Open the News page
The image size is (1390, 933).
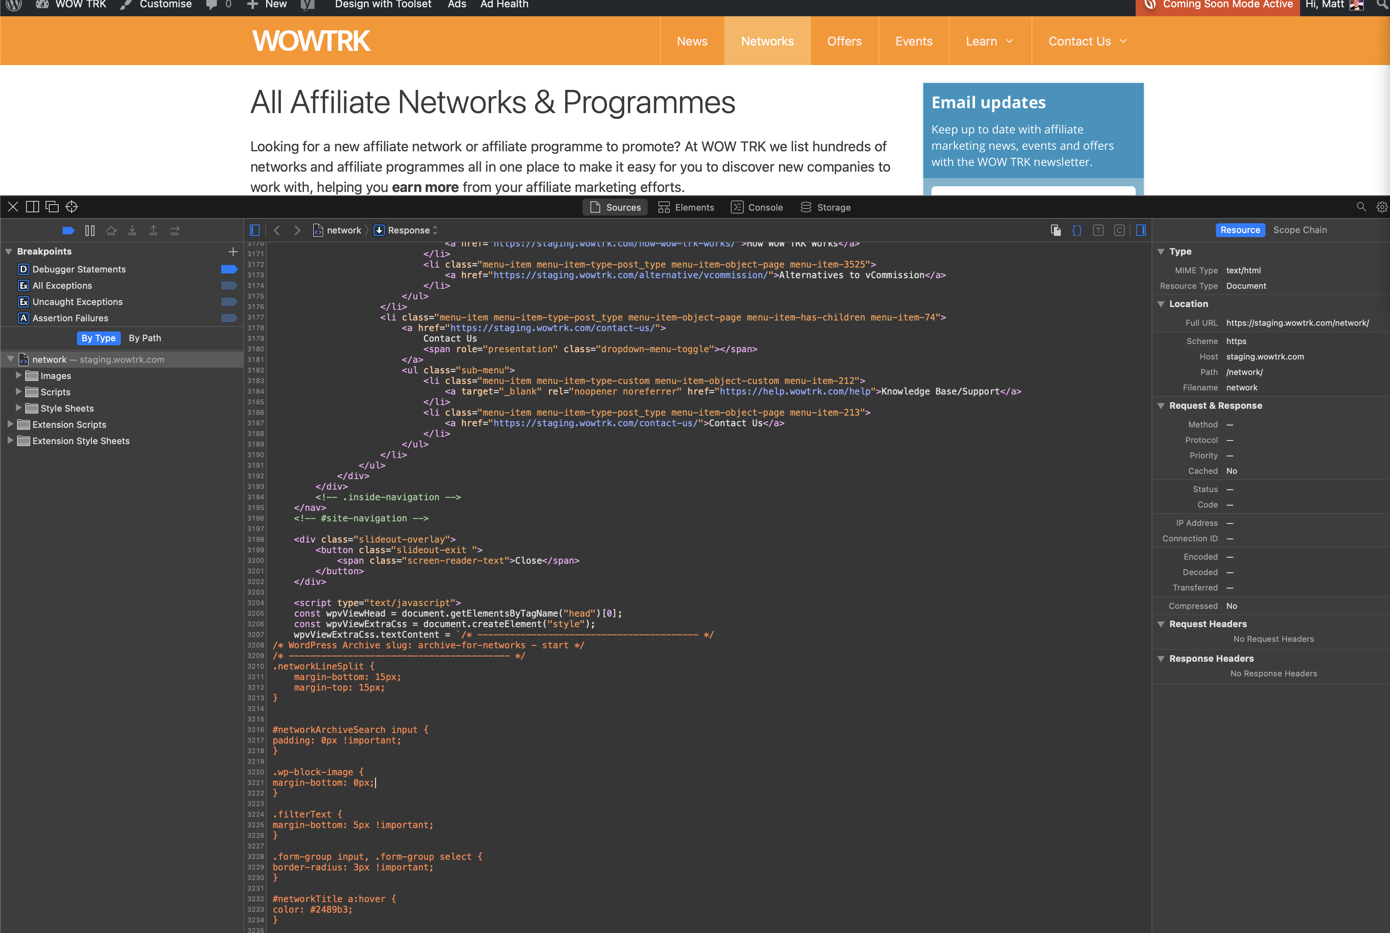(692, 41)
